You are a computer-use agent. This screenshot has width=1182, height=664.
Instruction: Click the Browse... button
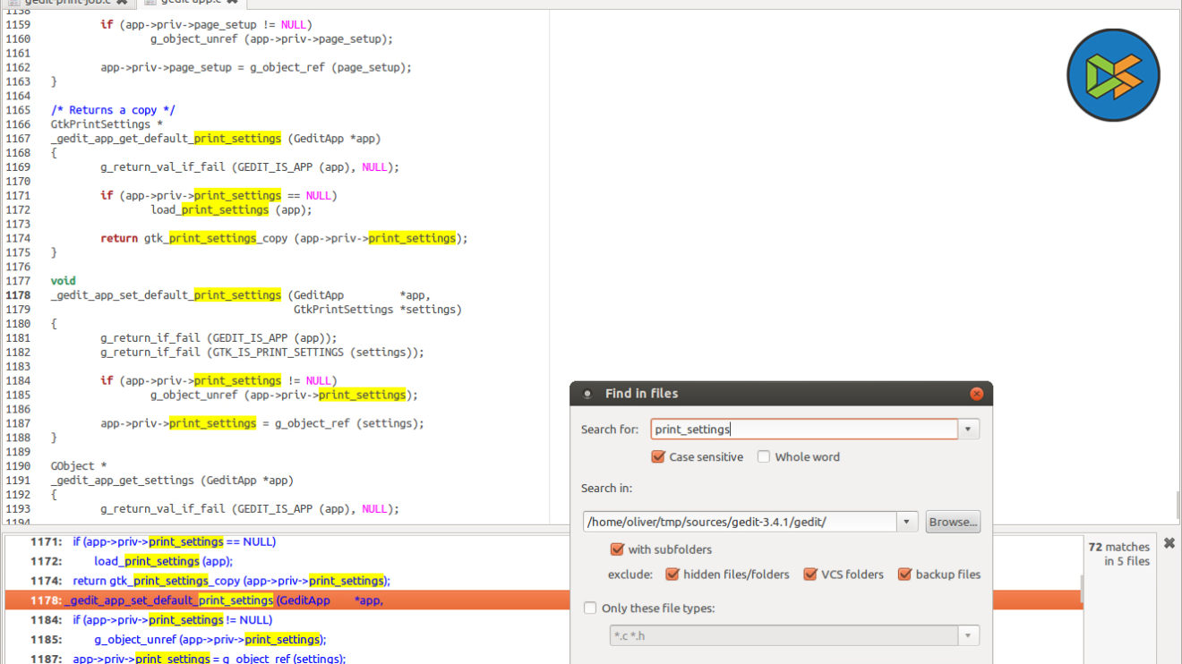click(953, 522)
